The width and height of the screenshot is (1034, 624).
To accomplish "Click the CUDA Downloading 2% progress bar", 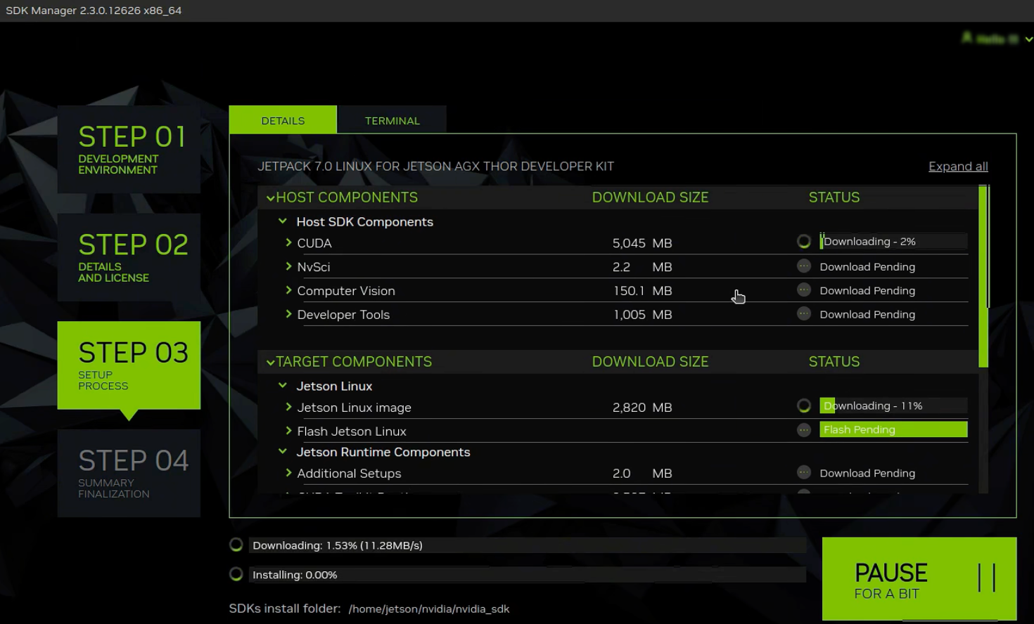I will coord(893,242).
